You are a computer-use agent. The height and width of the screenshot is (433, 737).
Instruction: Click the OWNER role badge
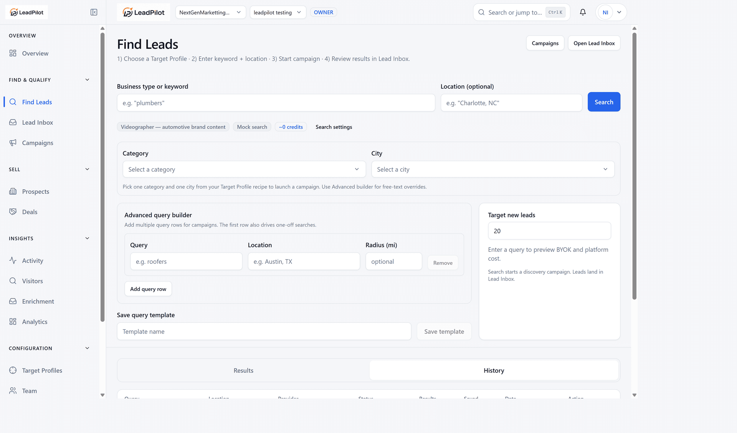pos(323,12)
